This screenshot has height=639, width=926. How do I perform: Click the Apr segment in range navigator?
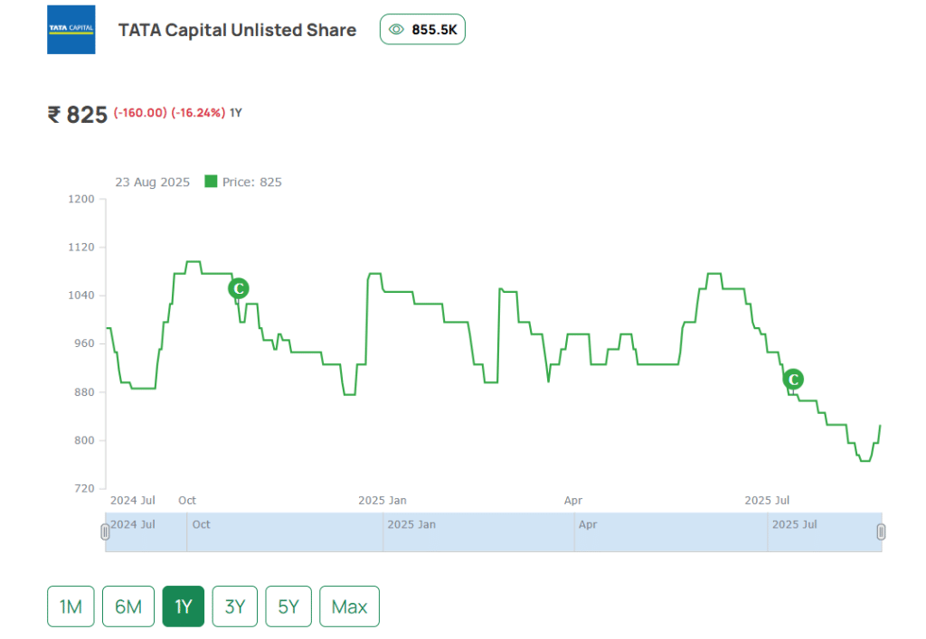[671, 532]
